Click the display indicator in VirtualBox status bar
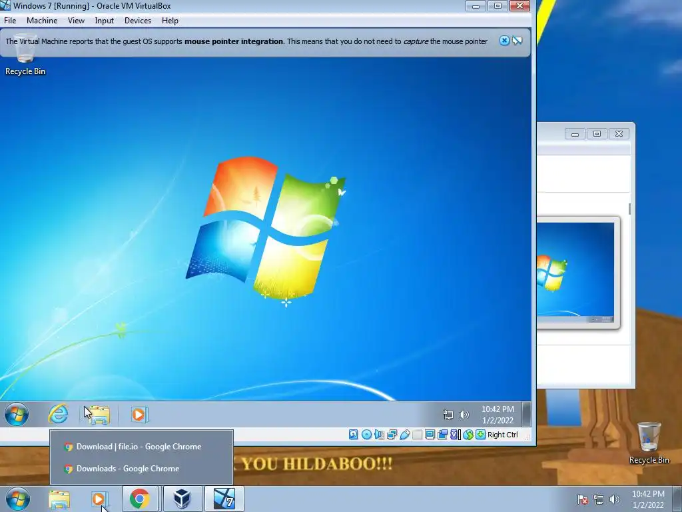This screenshot has width=682, height=512. [x=430, y=435]
